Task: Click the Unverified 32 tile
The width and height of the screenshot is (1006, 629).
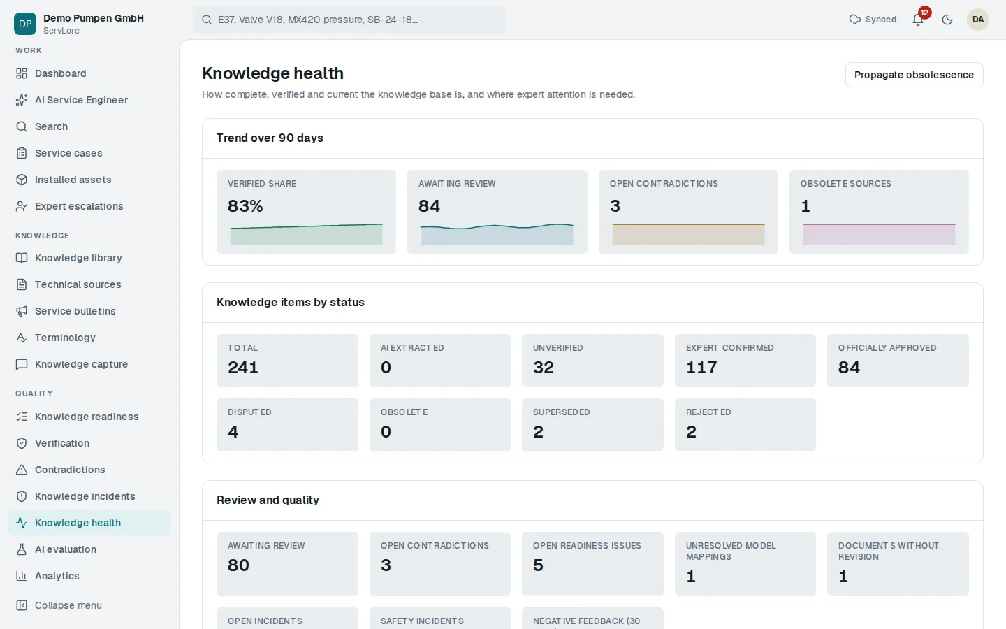Action: (x=592, y=361)
